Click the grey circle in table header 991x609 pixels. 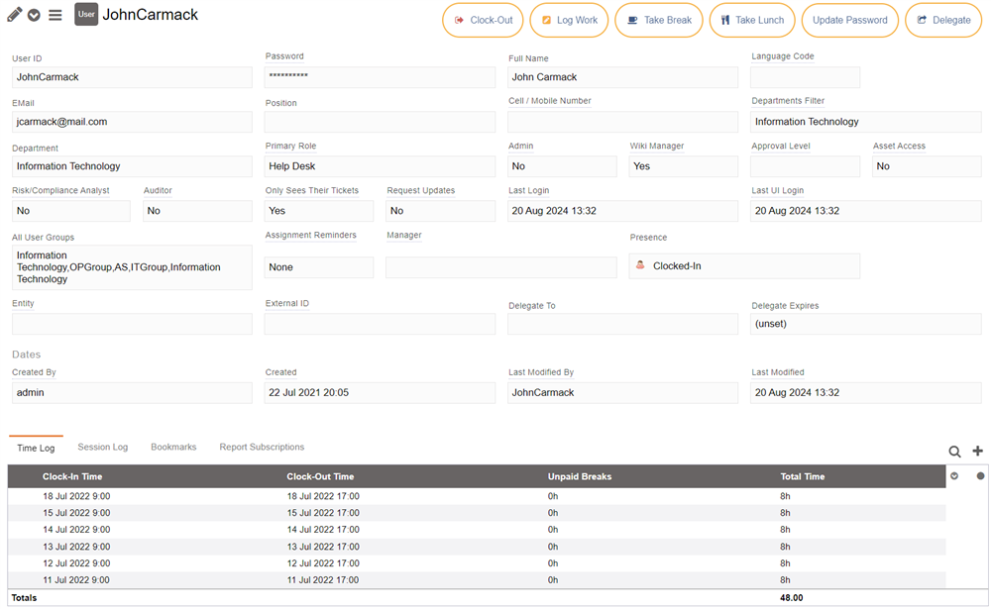[980, 476]
